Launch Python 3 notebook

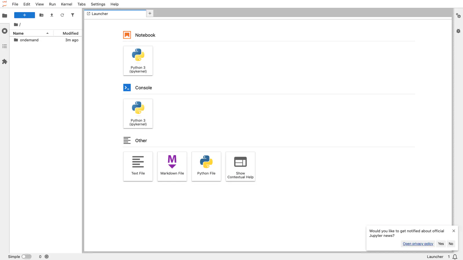[x=138, y=61]
